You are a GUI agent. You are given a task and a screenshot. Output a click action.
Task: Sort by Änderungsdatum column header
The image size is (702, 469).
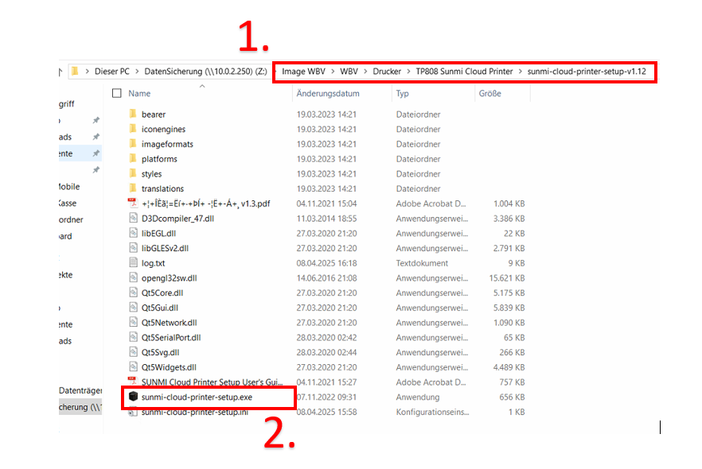[328, 93]
